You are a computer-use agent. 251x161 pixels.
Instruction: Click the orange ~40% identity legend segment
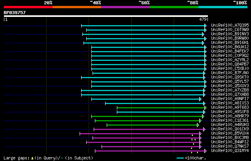coord(77,7)
